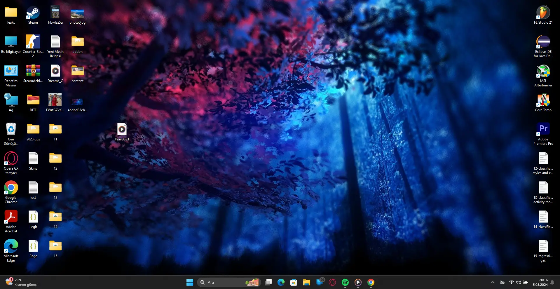560x289 pixels.
Task: Open taskbar app with 29 badge
Action: coord(320,282)
